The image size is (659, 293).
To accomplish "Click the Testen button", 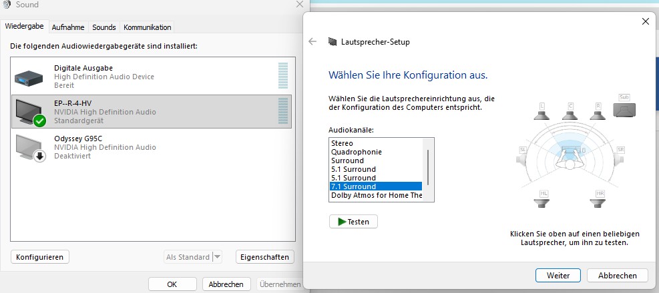I will 353,222.
